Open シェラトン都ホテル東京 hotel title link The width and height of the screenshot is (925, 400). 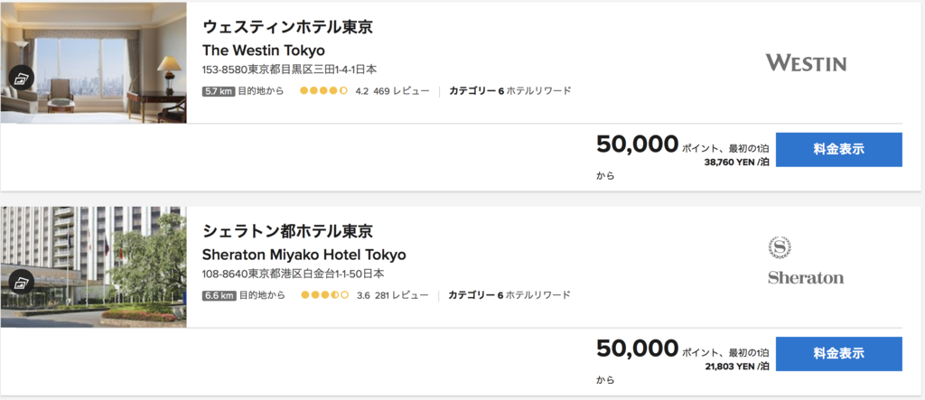pyautogui.click(x=288, y=231)
